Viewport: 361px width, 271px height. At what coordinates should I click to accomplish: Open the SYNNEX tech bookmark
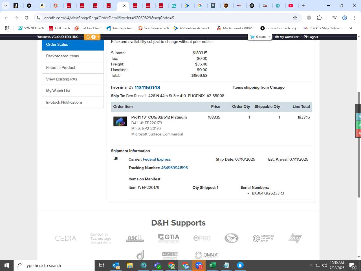click(31, 28)
